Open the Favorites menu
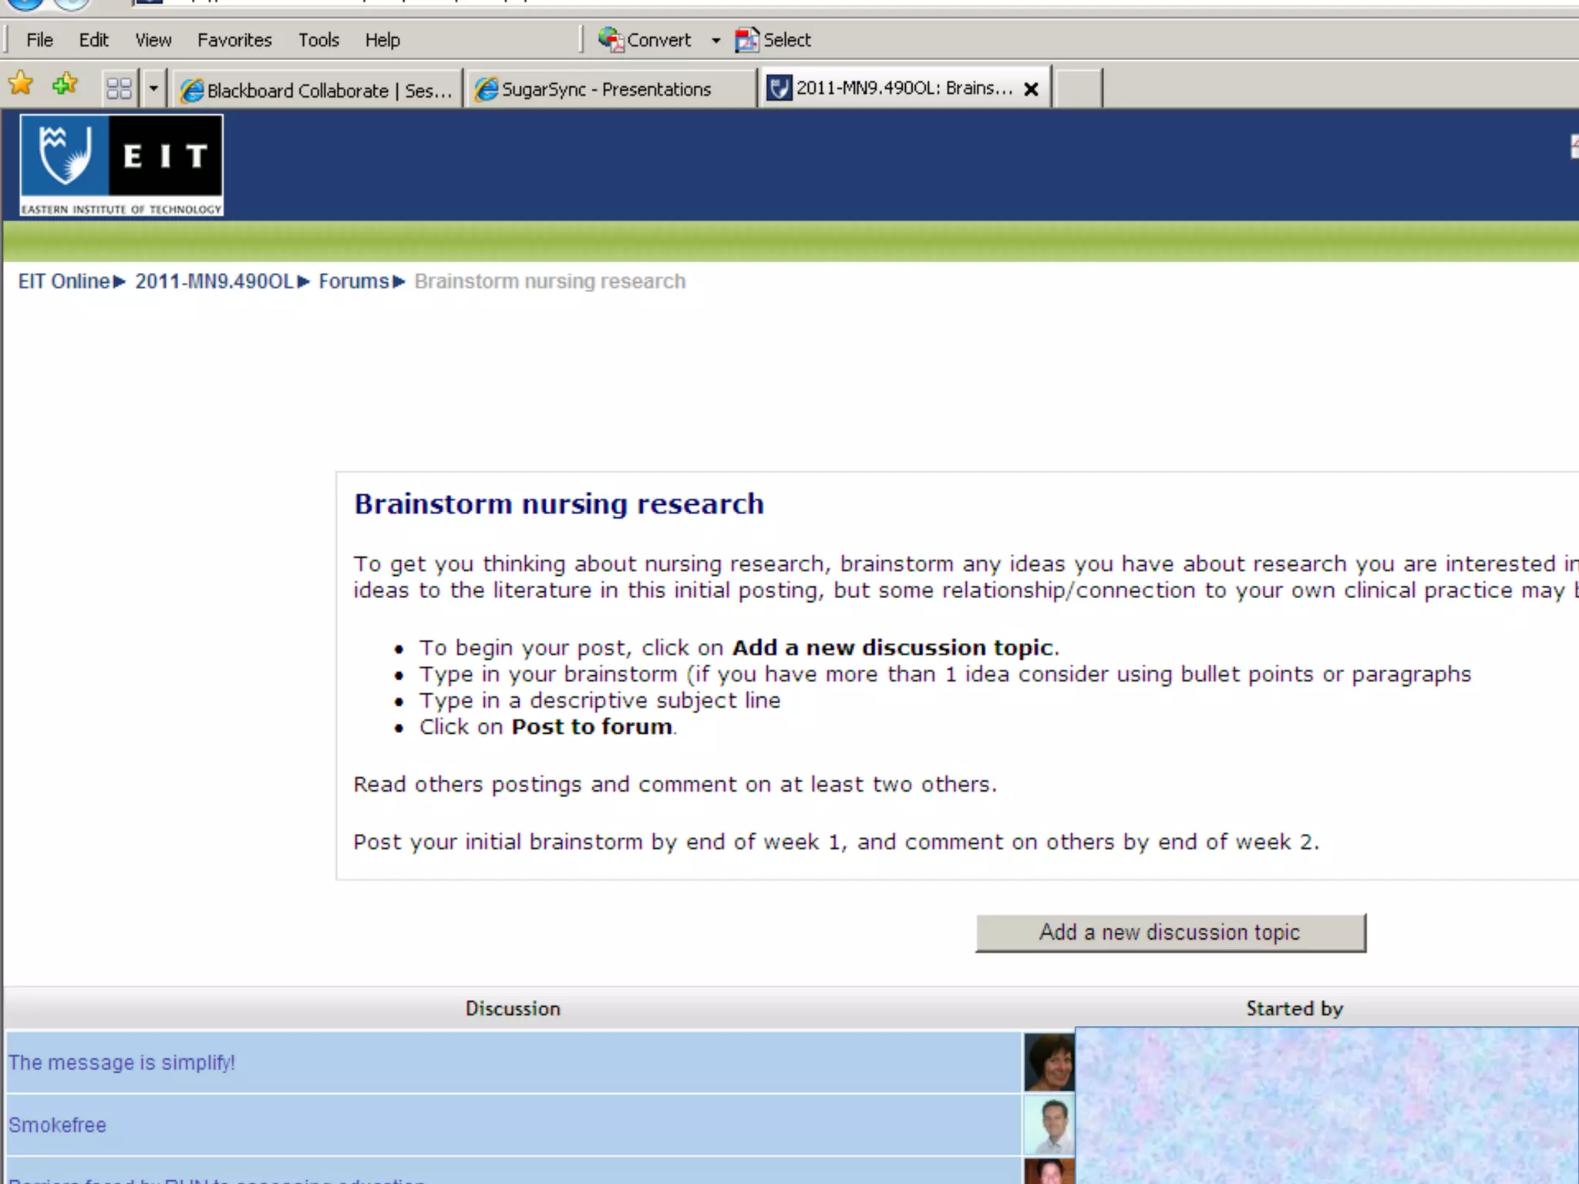The image size is (1579, 1184). (234, 40)
